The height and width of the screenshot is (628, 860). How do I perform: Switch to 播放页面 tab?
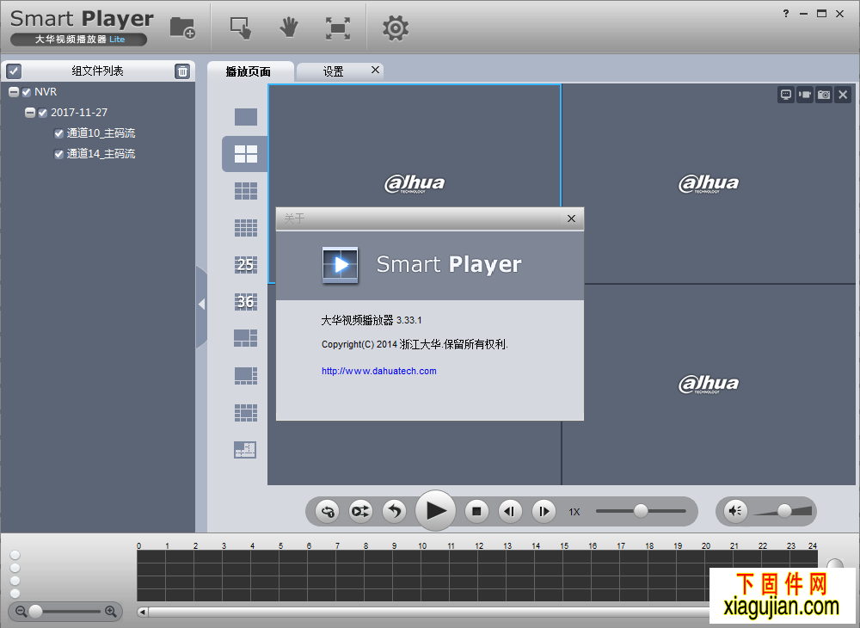pos(249,71)
